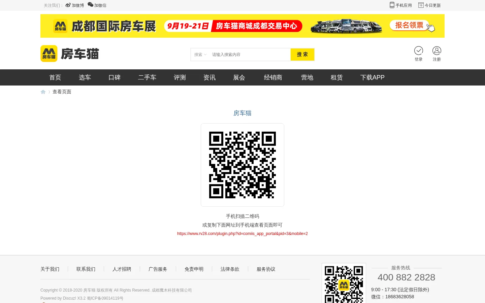Screen dimensions: 485x303
Task: Click the 报名领票 banner button
Action: point(409,25)
